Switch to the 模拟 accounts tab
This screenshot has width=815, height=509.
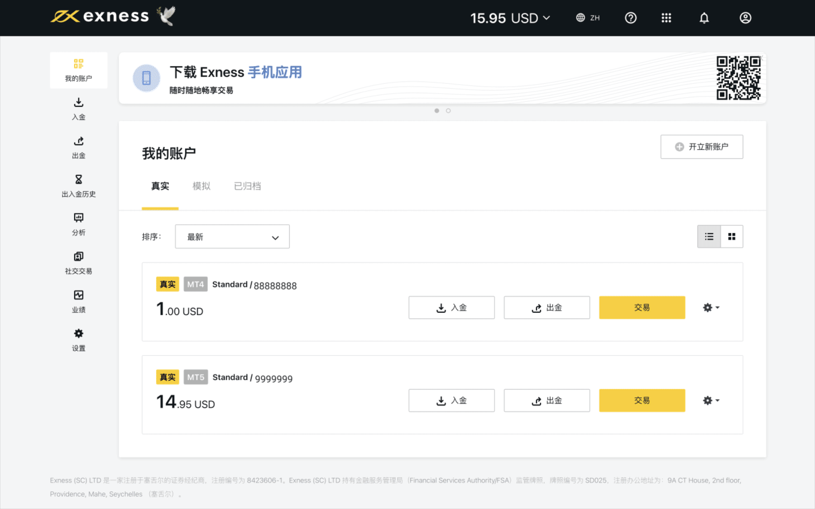click(201, 186)
